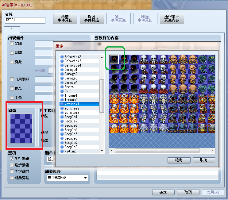This screenshot has height=200, width=228.
Task: Select Damage2 in the image list
Action: pos(79,74)
